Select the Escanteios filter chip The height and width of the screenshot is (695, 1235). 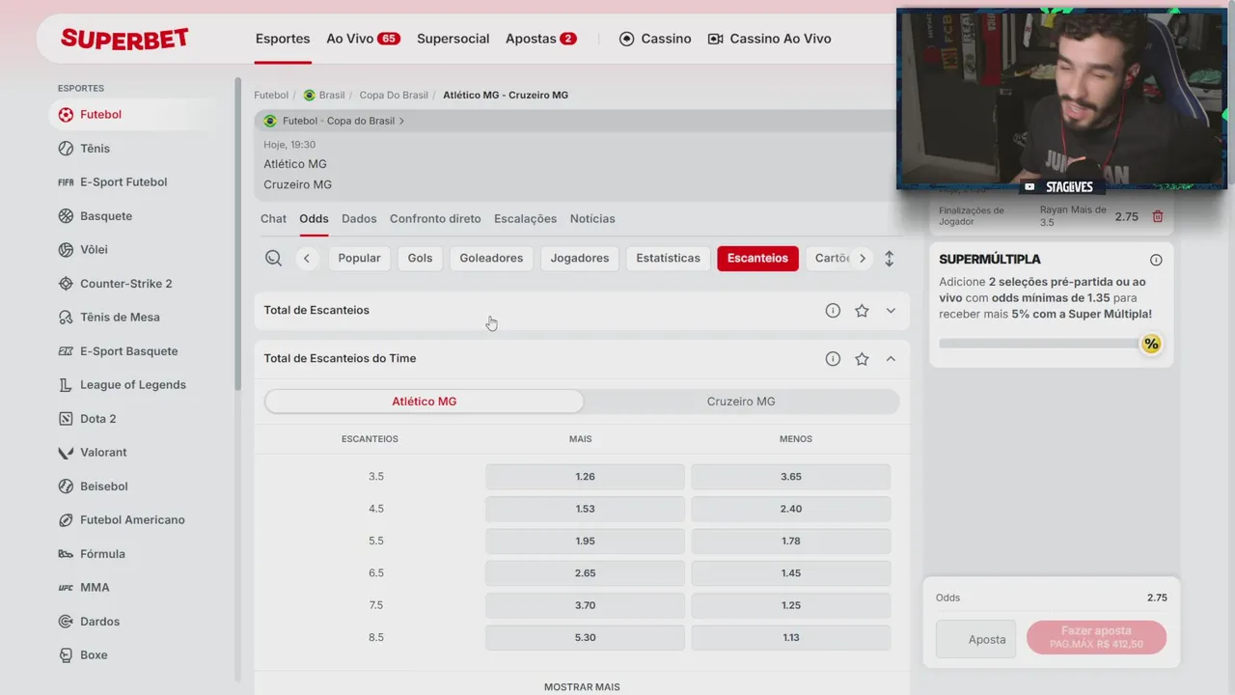757,259
